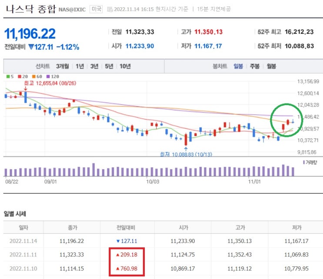This screenshot has width=323, height=279.
Task: Select the 3년 line chart period
Action: pyautogui.click(x=94, y=66)
